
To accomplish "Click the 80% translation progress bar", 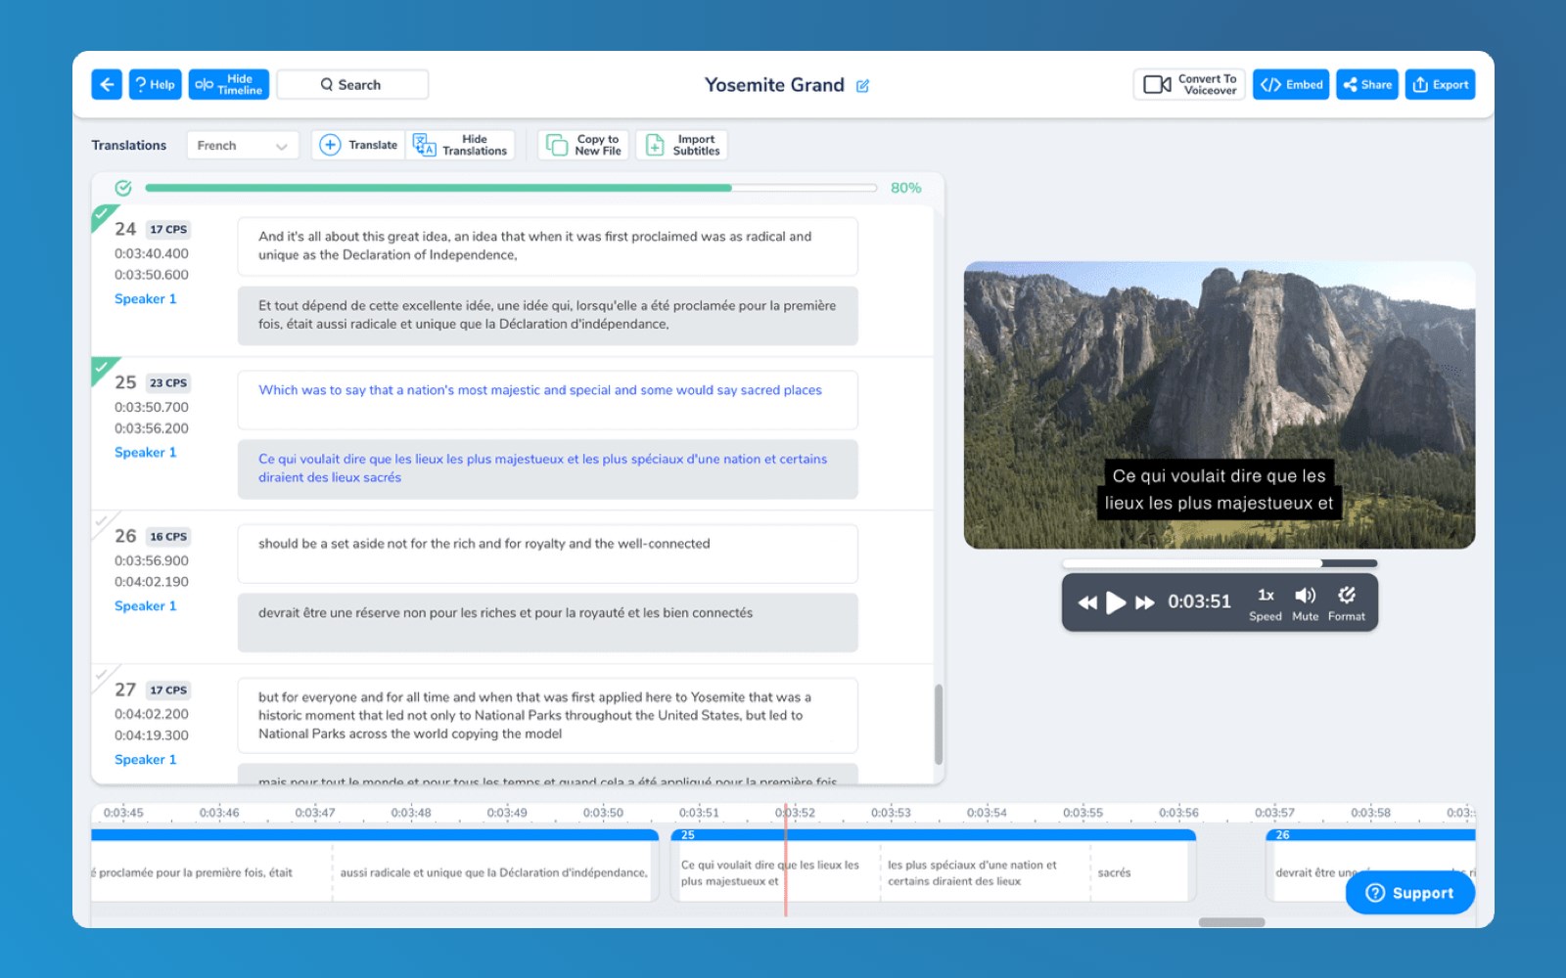I will pyautogui.click(x=510, y=188).
